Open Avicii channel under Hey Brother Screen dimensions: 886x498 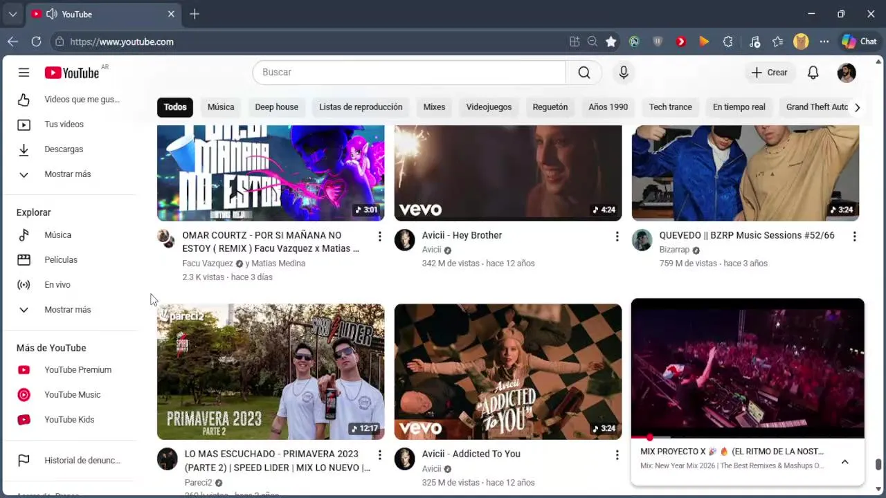point(431,250)
